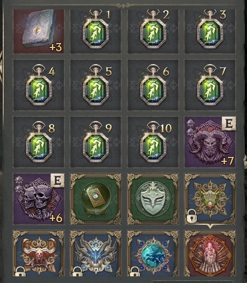Select the green pocket watch numbered 7
This screenshot has height=283, width=247.
click(210, 85)
